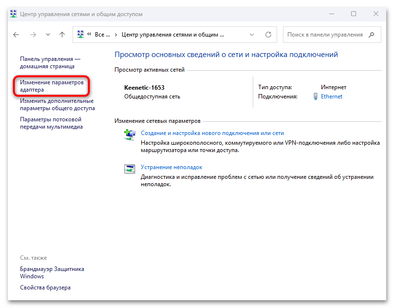The width and height of the screenshot is (394, 308).
Task: Click the navigate up arrow icon
Action: [x=61, y=35]
